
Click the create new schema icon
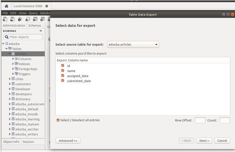(x=28, y=19)
